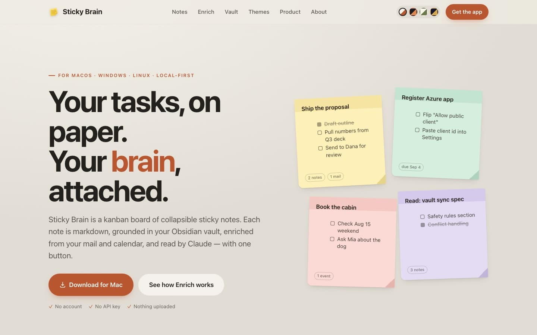
Task: Click the 'Ship the proposal' note title
Action: pos(325,108)
